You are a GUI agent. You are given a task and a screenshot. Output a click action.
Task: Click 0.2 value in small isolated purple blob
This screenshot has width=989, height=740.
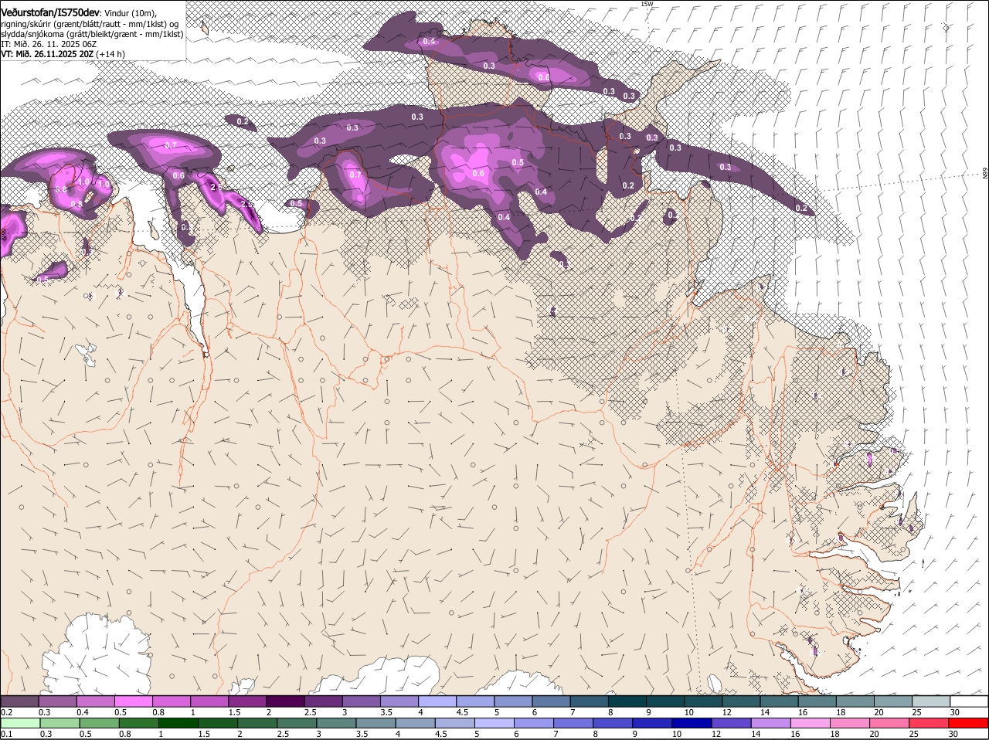pos(243,121)
